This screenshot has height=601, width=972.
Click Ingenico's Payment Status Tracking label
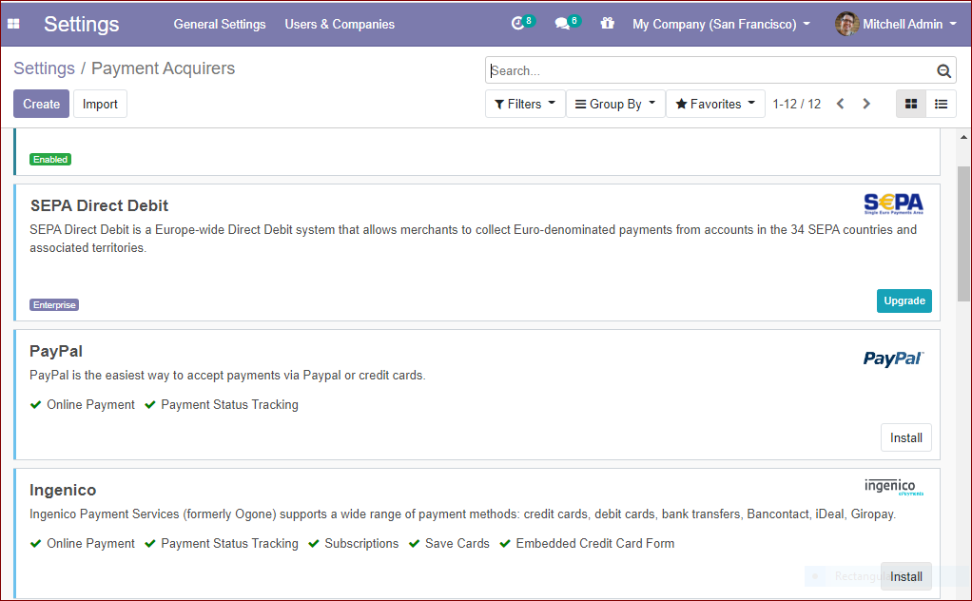point(229,543)
